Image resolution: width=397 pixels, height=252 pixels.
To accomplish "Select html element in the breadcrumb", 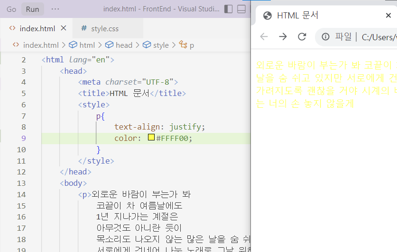I will click(87, 45).
